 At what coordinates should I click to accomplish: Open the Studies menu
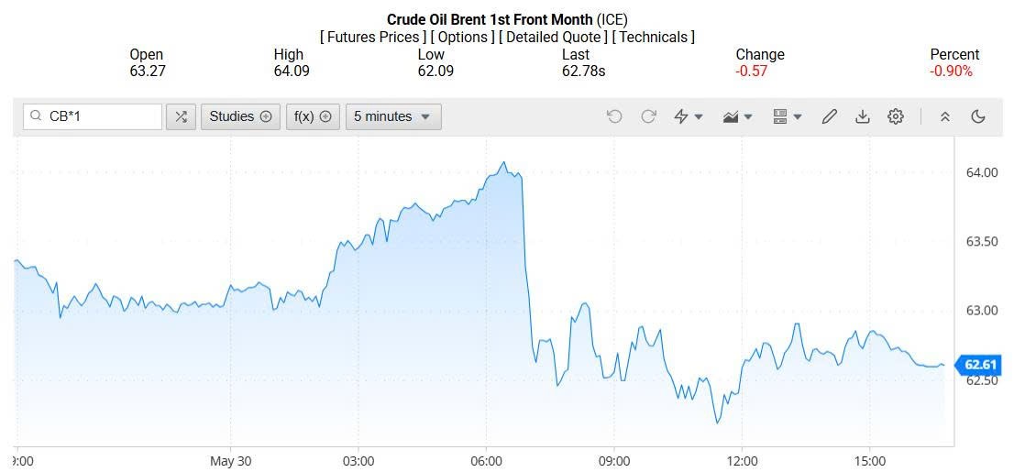(240, 116)
